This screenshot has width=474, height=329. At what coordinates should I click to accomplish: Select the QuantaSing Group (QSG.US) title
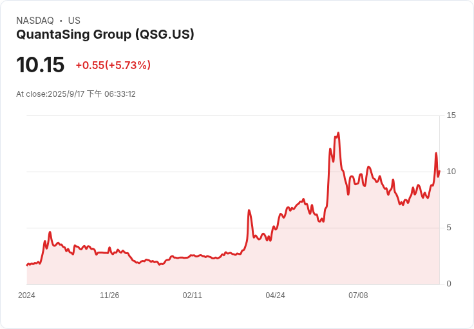click(x=105, y=35)
